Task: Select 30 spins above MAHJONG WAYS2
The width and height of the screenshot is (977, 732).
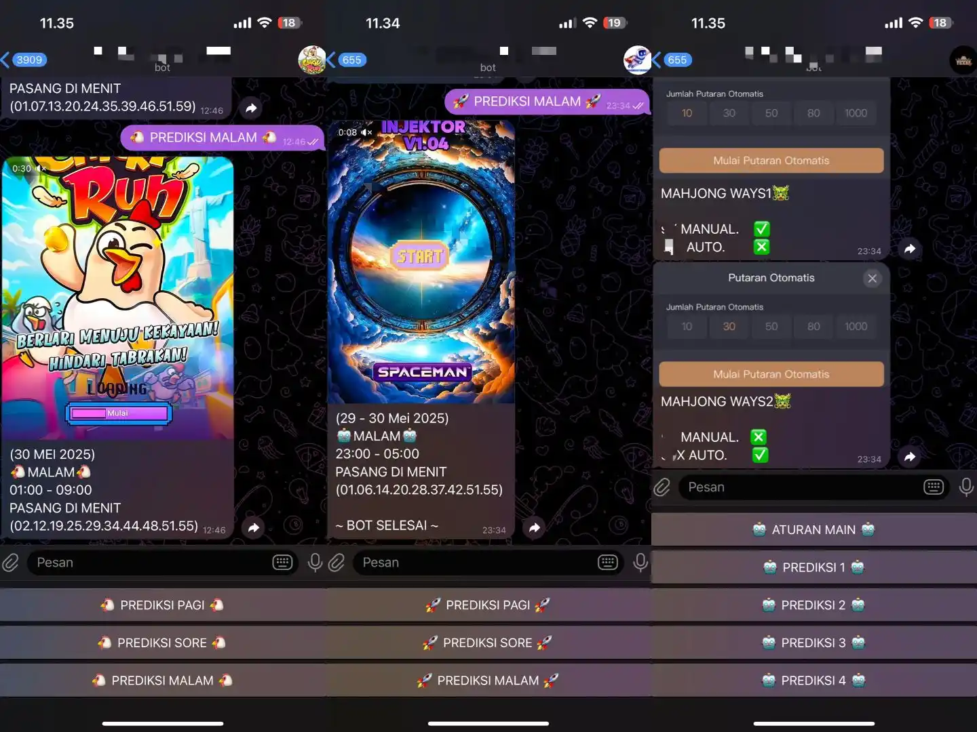Action: [729, 327]
